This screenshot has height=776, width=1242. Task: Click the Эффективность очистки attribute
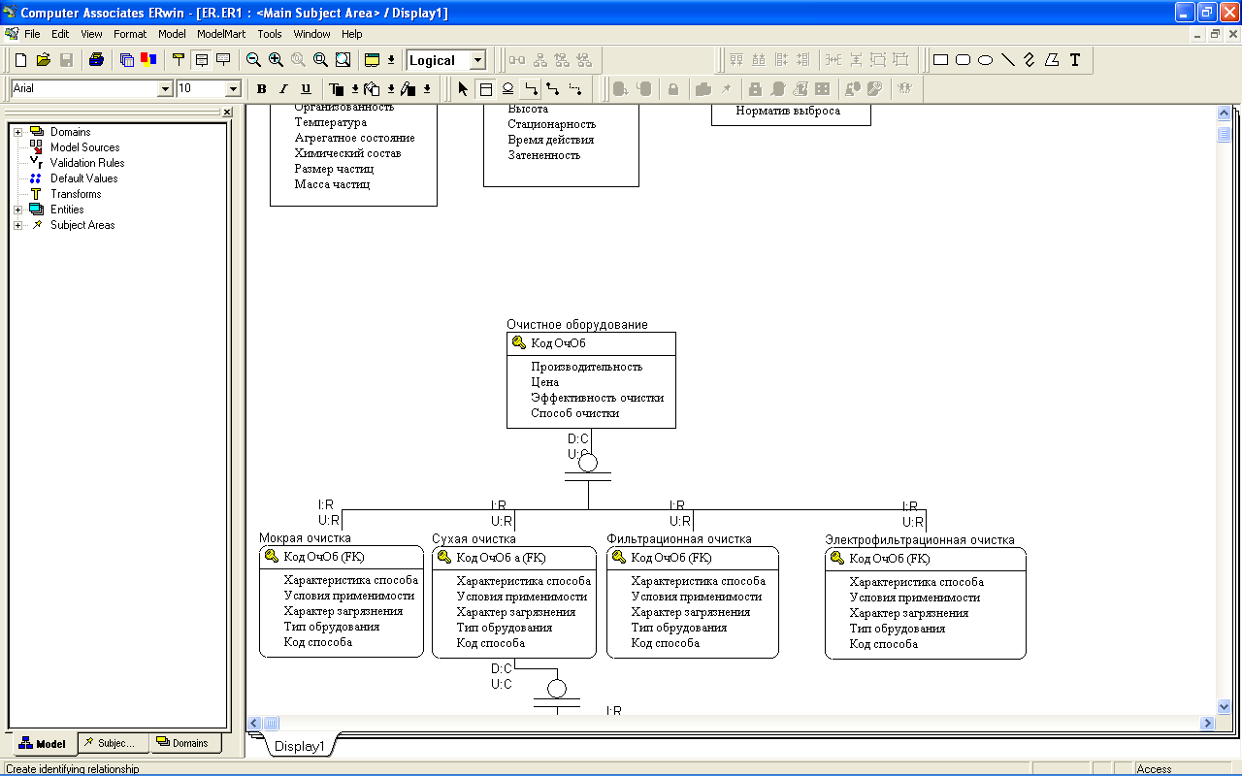pos(597,398)
